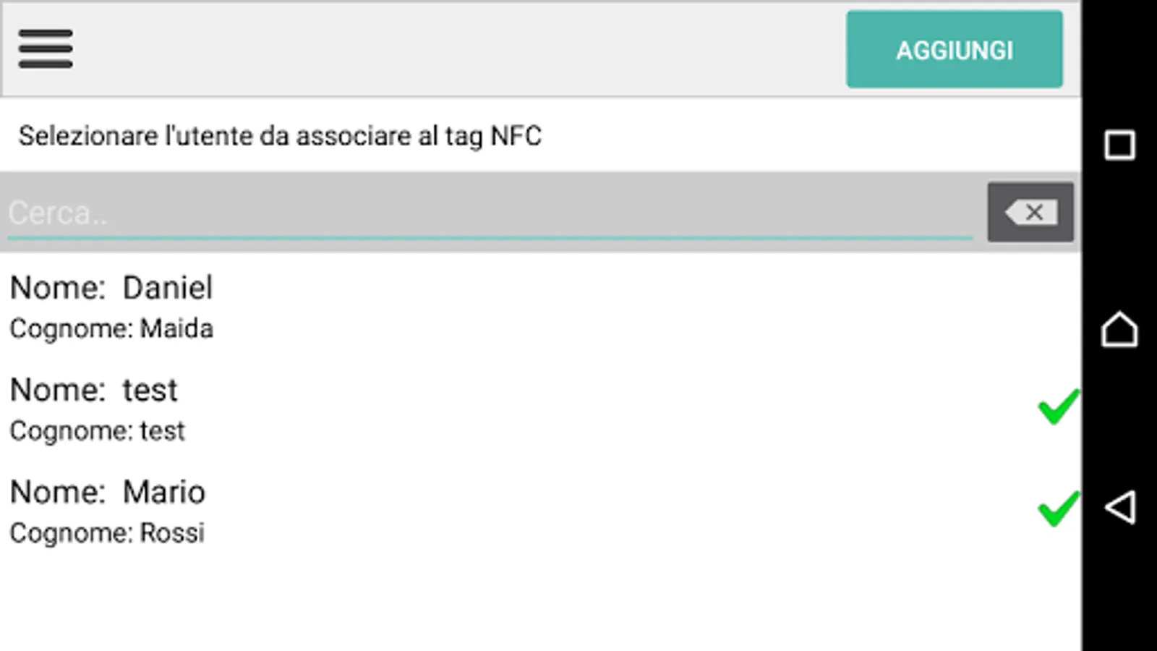Tap the Android home button
Image resolution: width=1157 pixels, height=651 pixels.
[1119, 330]
